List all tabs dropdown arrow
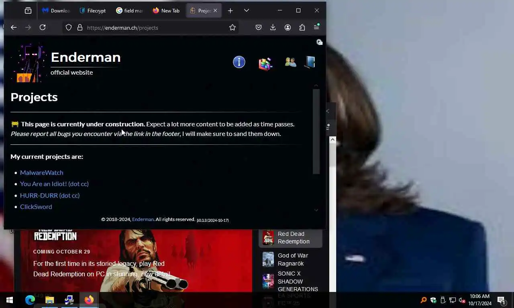 [x=247, y=11]
